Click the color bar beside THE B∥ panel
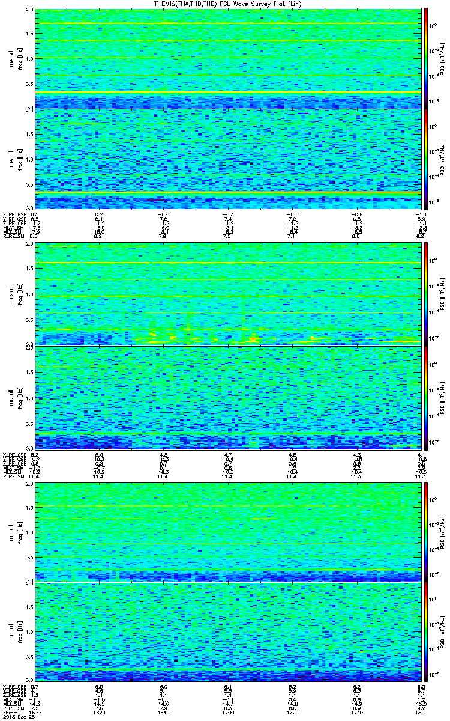This screenshot has height=721, width=450. point(425,631)
